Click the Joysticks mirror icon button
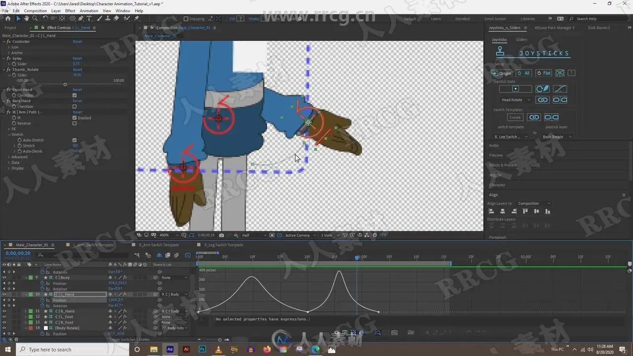Image resolution: width=633 pixels, height=356 pixels. click(560, 73)
